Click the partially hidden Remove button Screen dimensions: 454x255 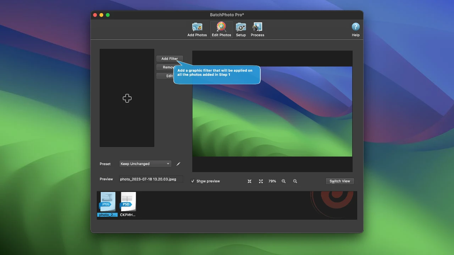165,67
